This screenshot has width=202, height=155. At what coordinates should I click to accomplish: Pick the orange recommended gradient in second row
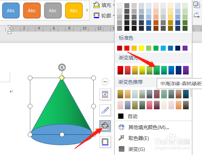click(x=179, y=105)
